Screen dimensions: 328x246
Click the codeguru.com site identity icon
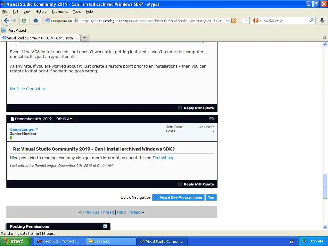tap(47, 20)
